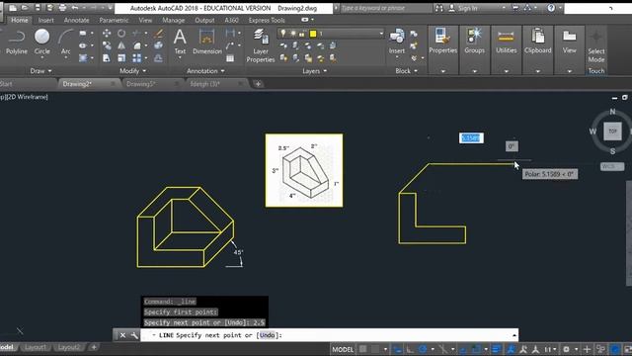Expand the Properties panel arrow

[443, 71]
